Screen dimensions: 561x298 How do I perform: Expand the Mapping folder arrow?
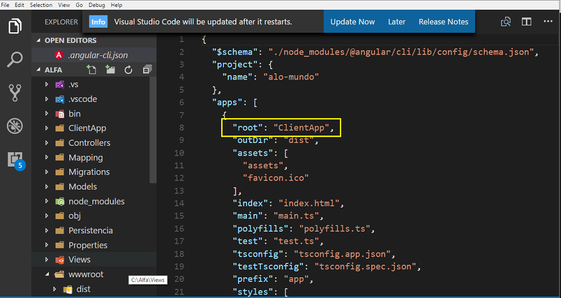[x=47, y=157]
